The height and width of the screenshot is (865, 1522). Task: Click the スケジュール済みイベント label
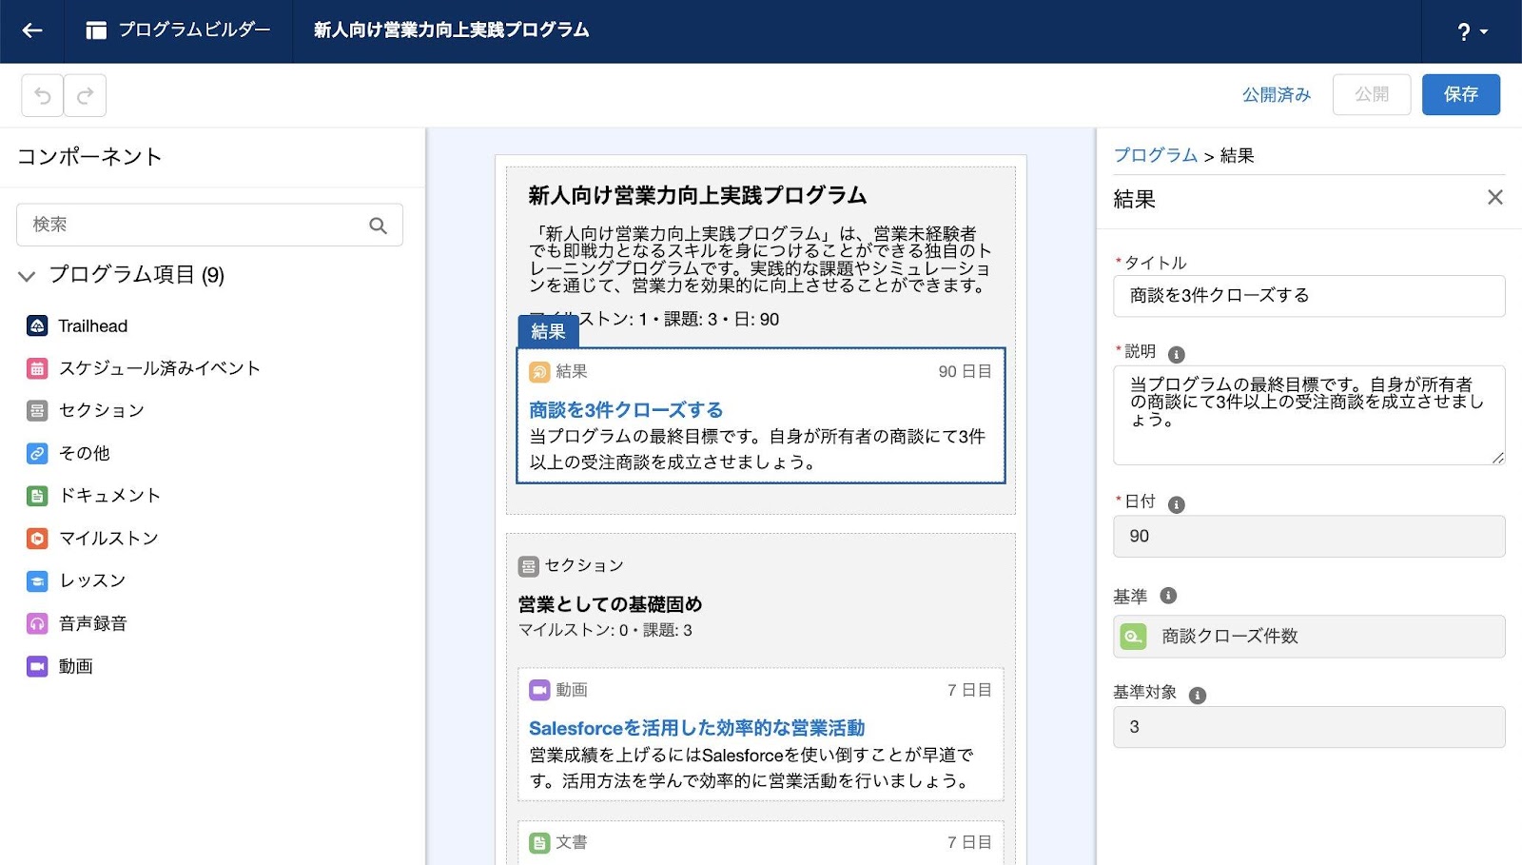[159, 368]
